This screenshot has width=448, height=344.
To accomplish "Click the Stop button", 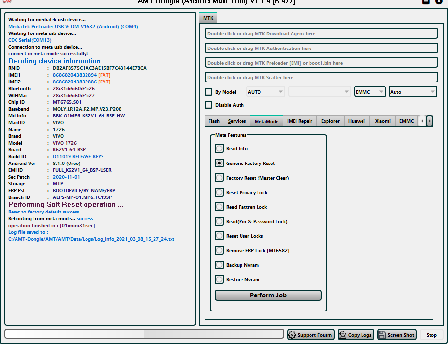I will click(431, 335).
